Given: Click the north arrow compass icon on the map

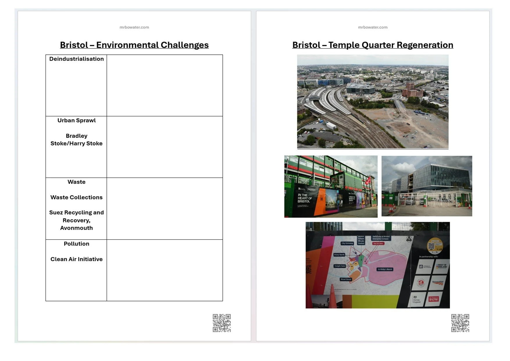Looking at the screenshot, I should [409, 239].
